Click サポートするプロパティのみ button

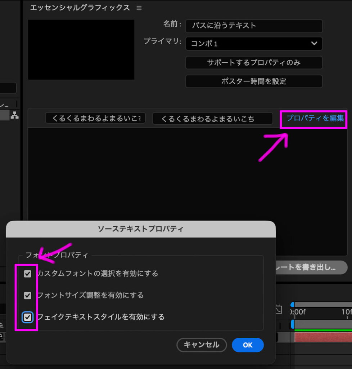[254, 62]
